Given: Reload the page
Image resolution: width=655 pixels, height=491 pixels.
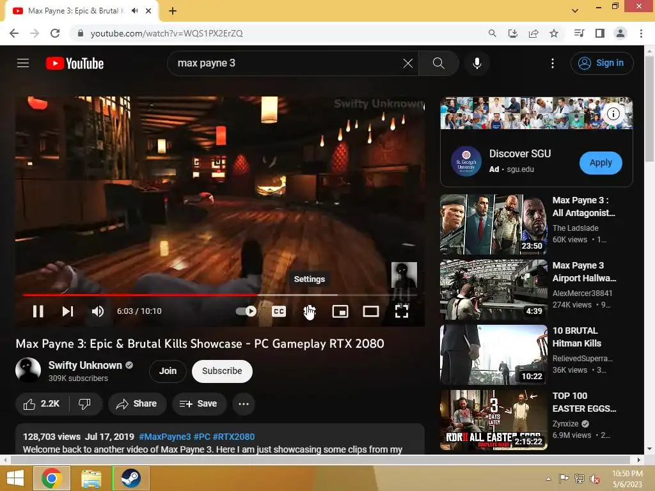Looking at the screenshot, I should click(x=55, y=33).
